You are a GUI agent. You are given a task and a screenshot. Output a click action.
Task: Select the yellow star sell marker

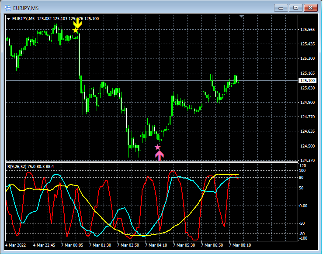pos(75,31)
